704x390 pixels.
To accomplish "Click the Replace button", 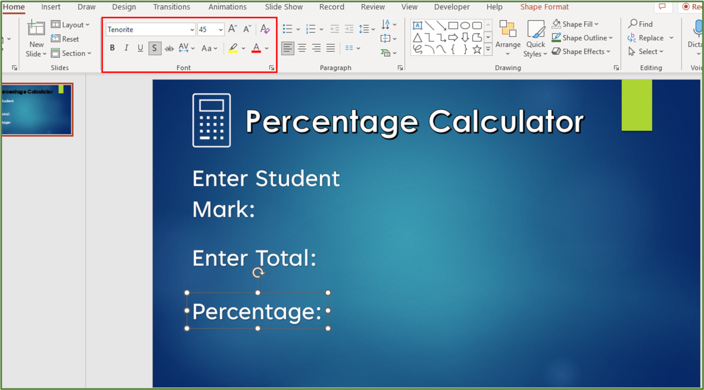I will [x=645, y=38].
